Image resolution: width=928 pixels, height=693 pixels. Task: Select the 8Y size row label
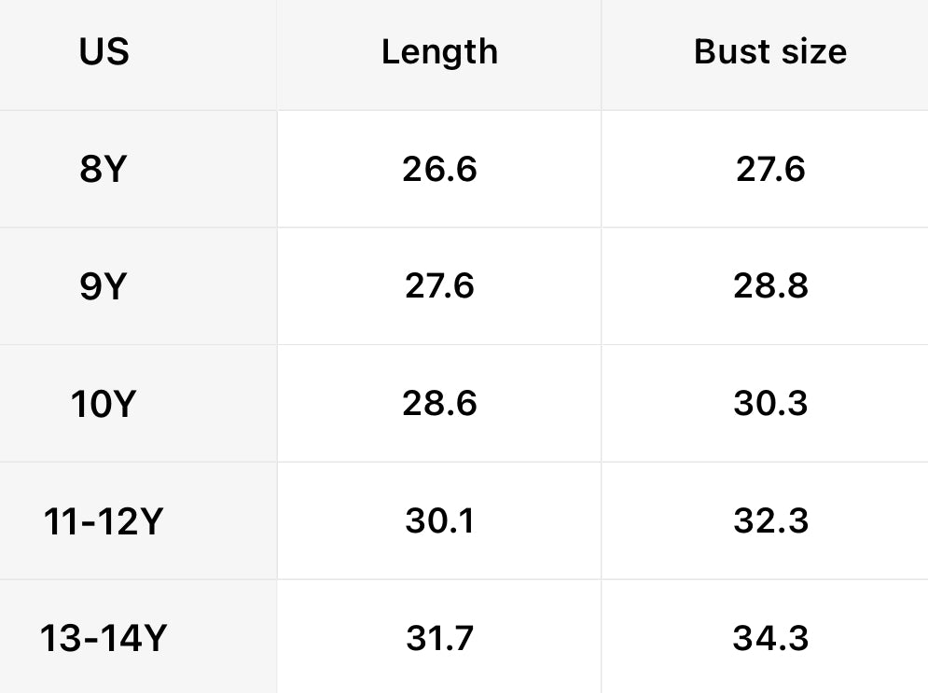pyautogui.click(x=104, y=170)
